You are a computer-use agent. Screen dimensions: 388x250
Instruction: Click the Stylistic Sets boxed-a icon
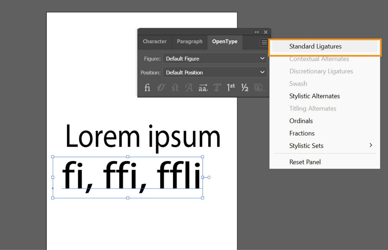tap(258, 88)
